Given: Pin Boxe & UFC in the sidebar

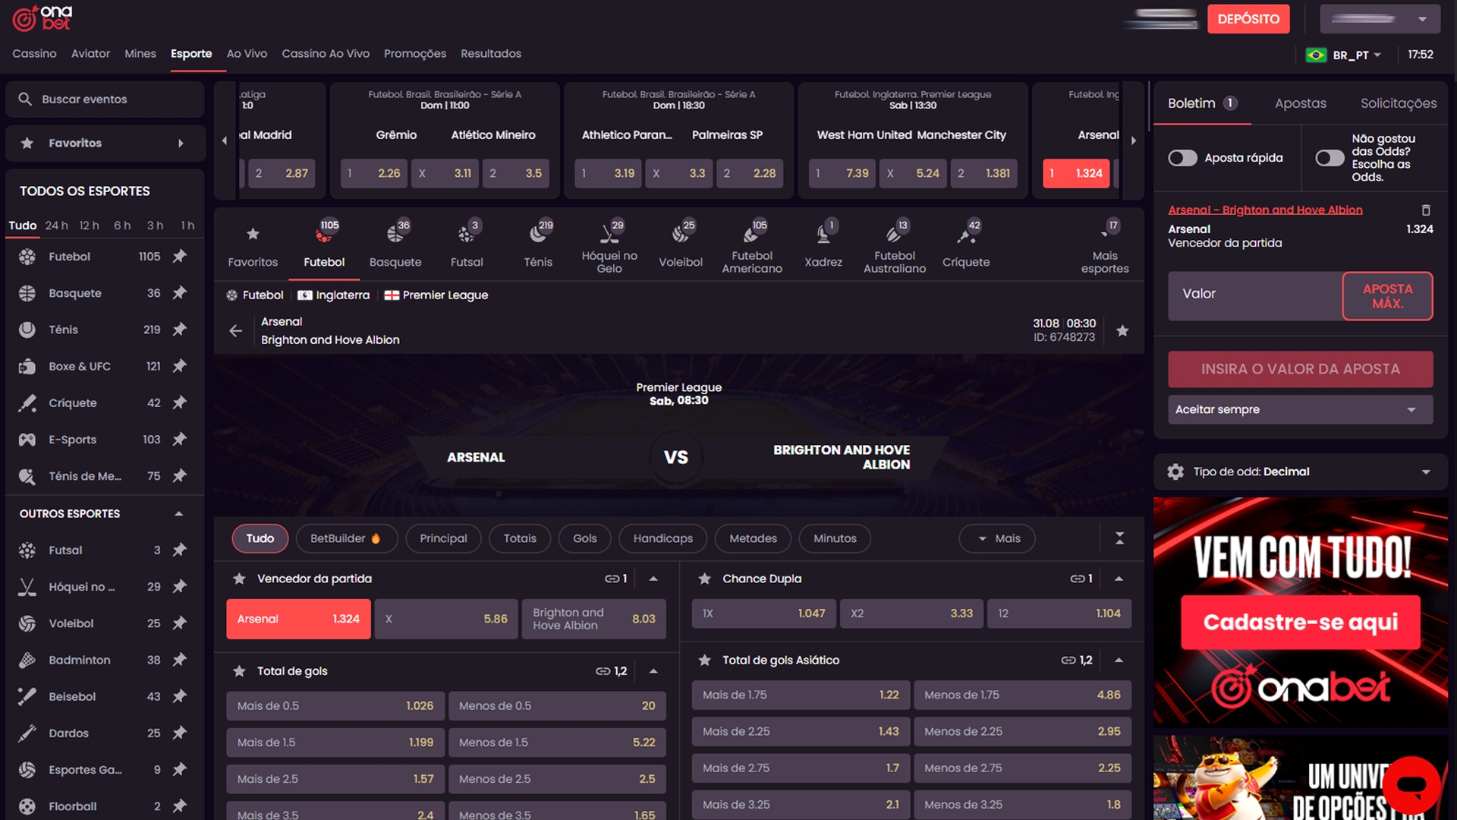Looking at the screenshot, I should click(179, 366).
